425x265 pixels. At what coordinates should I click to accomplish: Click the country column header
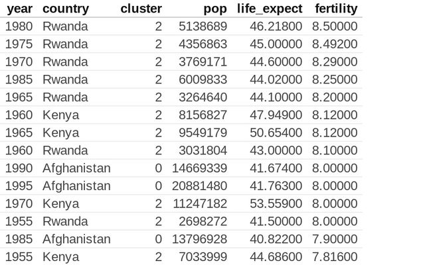pyautogui.click(x=66, y=9)
